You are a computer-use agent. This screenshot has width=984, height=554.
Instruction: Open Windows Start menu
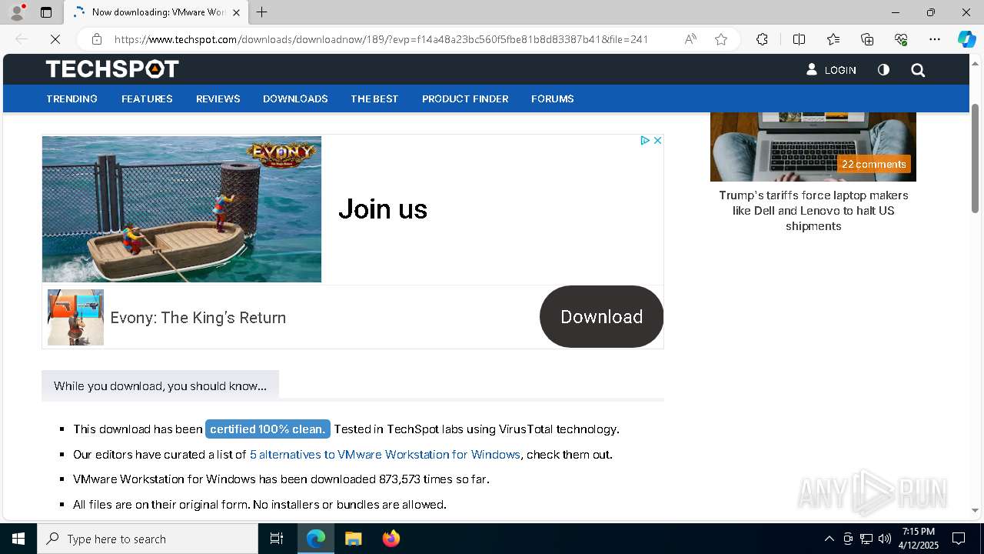click(18, 539)
